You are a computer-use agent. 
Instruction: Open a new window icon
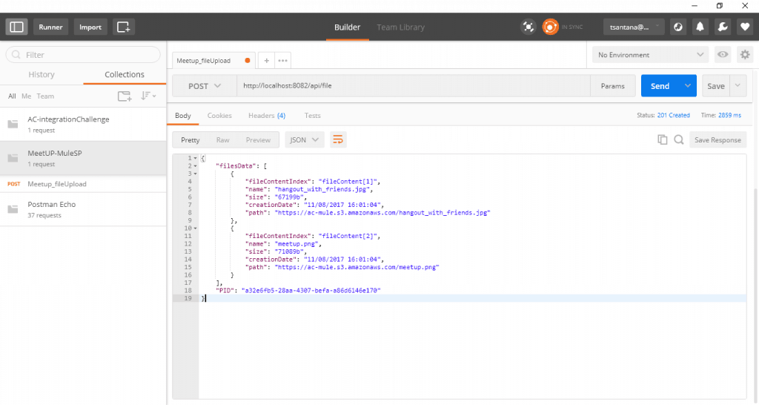pos(124,27)
